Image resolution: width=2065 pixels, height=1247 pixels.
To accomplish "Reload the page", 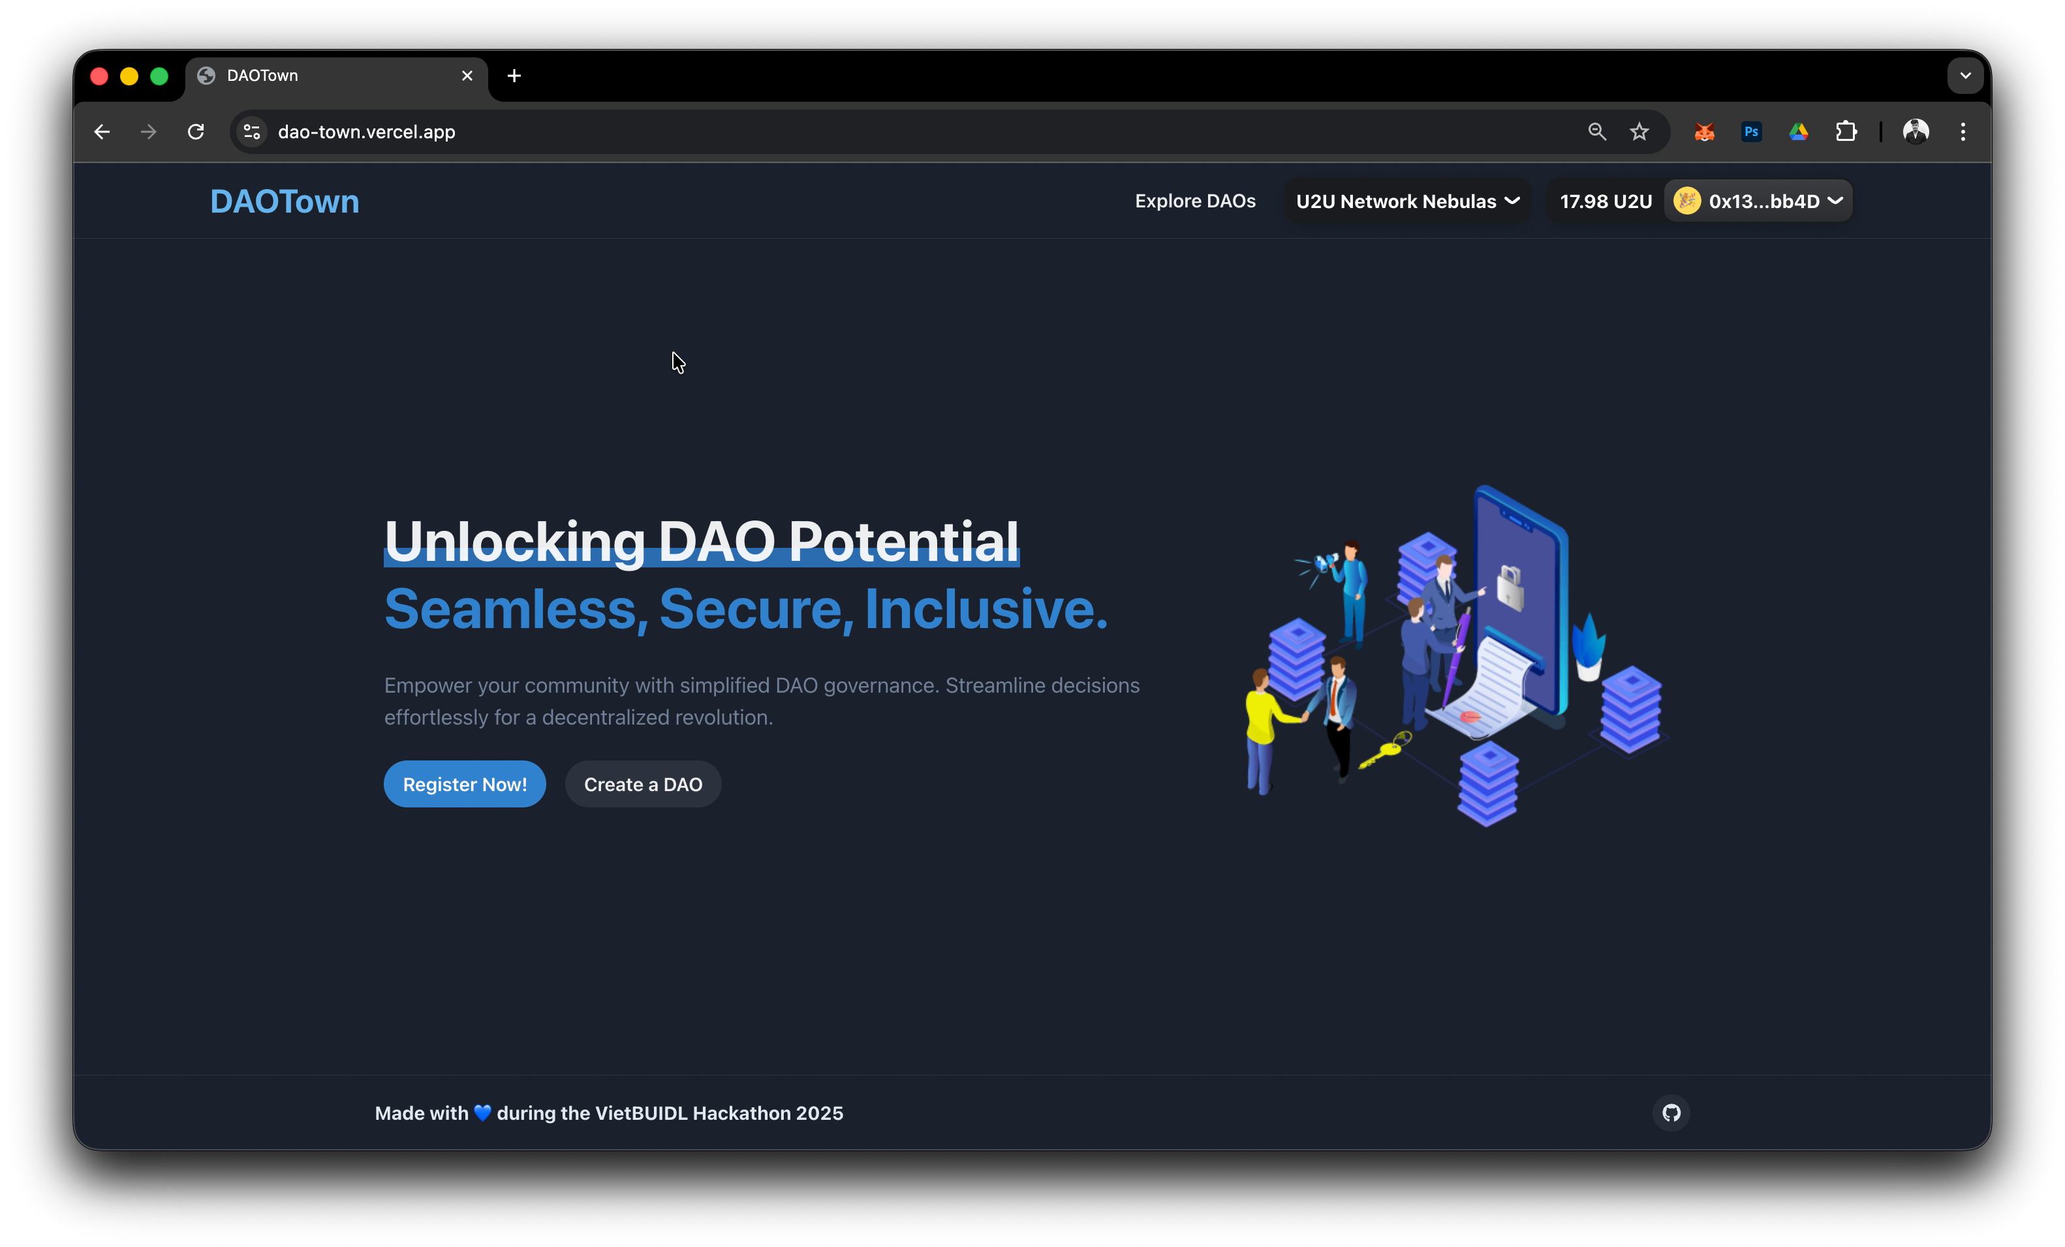I will point(196,132).
